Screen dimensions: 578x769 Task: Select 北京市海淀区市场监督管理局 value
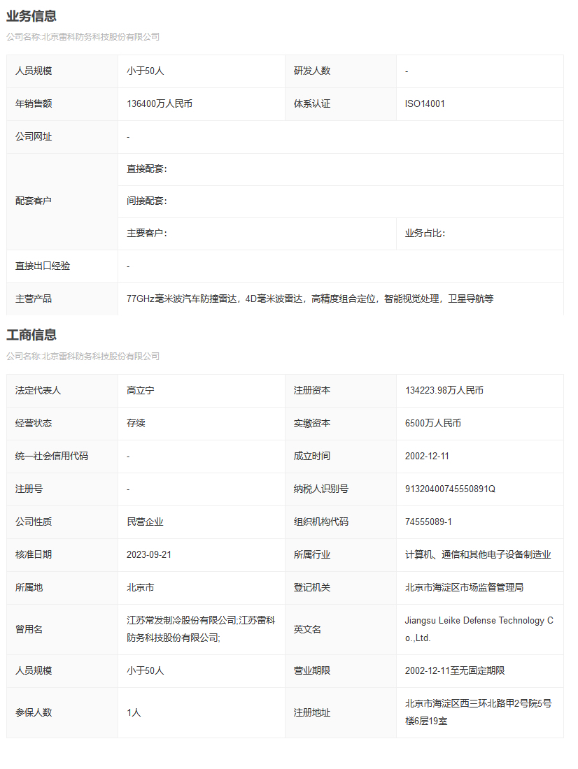click(464, 588)
